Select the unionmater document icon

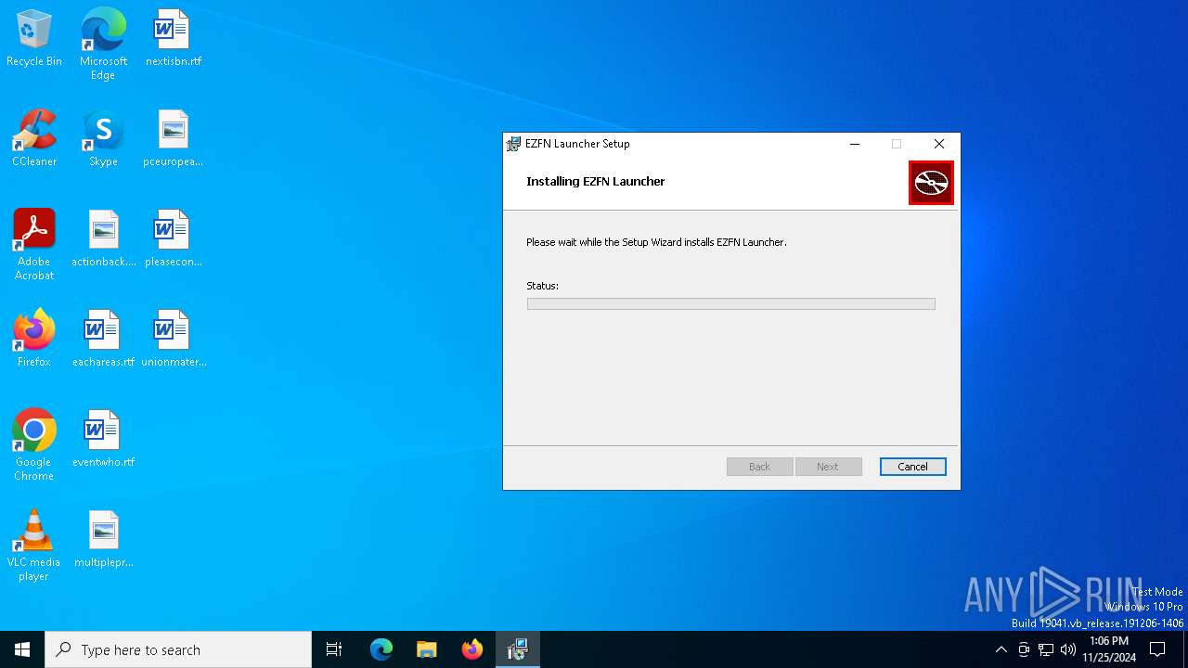pyautogui.click(x=174, y=340)
